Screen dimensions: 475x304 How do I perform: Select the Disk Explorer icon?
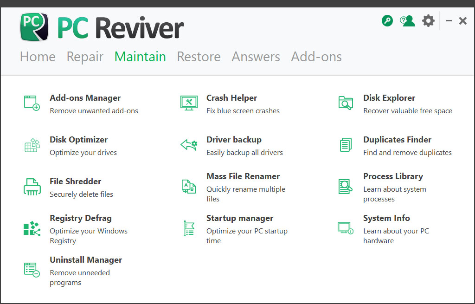point(345,103)
